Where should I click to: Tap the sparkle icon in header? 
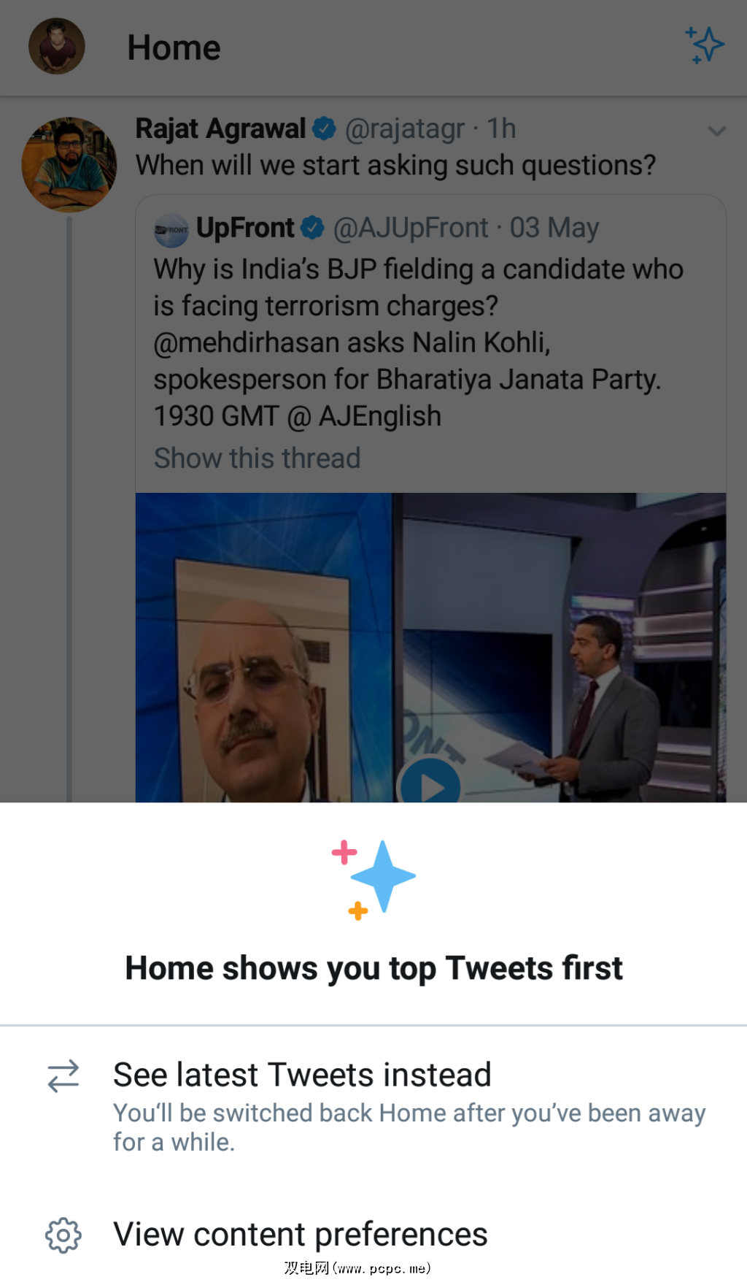point(705,45)
